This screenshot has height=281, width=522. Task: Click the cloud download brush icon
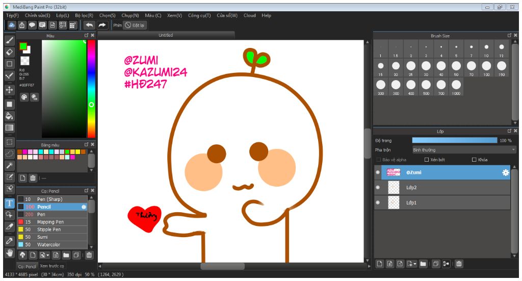pyautogui.click(x=22, y=256)
